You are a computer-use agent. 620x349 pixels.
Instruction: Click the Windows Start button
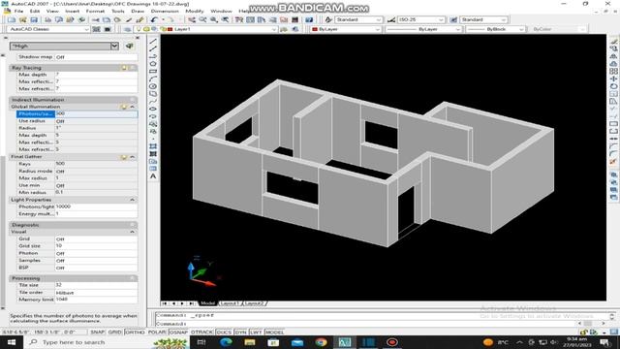pos(11,342)
